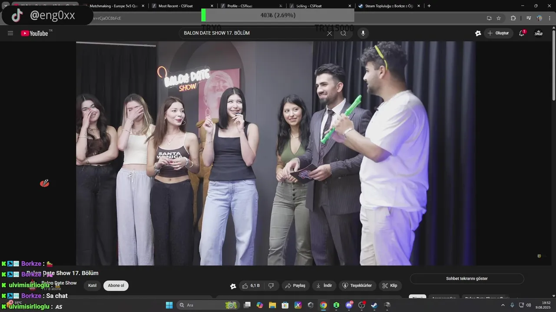
Task: Like the video with thumbs-up button
Action: 251,286
